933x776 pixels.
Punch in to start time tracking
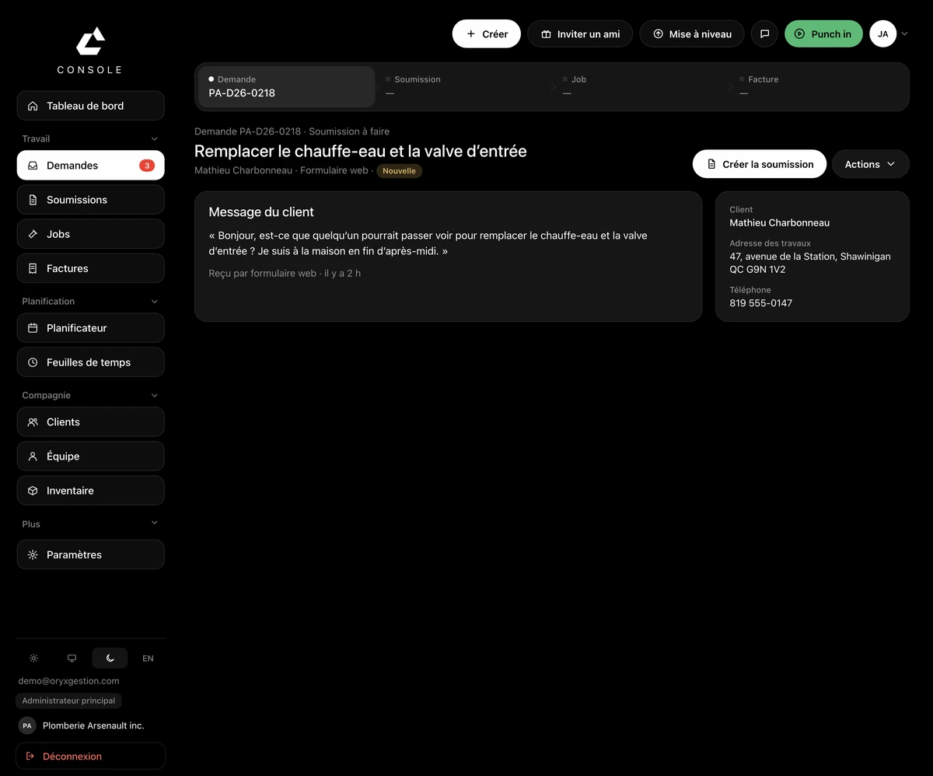[823, 34]
